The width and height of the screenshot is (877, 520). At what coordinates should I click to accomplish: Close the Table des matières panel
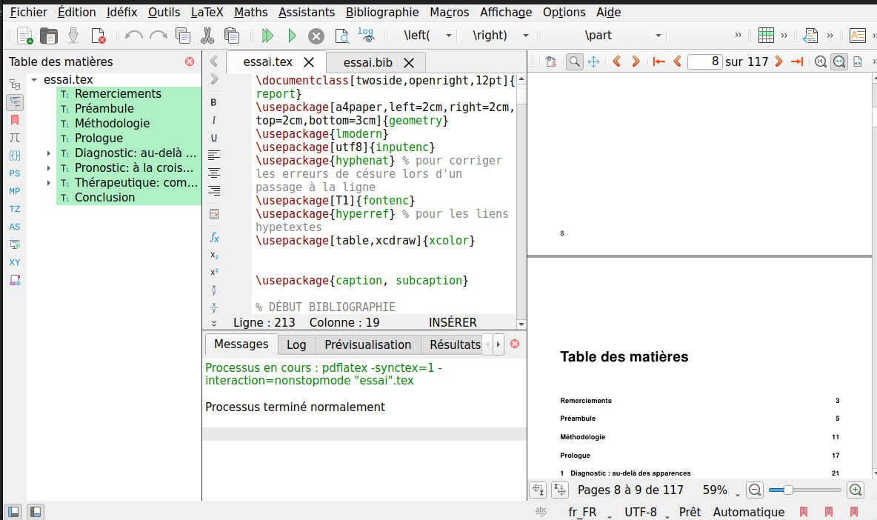[x=190, y=61]
